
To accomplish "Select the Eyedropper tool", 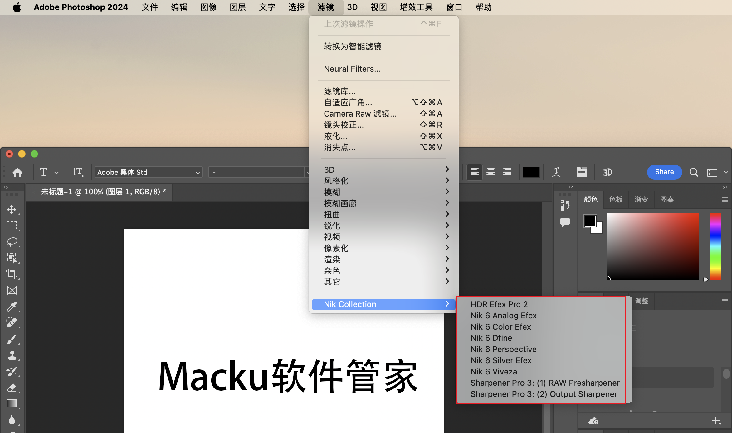I will click(12, 307).
